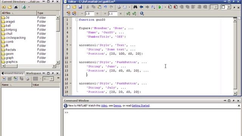Go back with the blue left arrow
Viewport: 242px width, 136px height.
(x=141, y=7)
